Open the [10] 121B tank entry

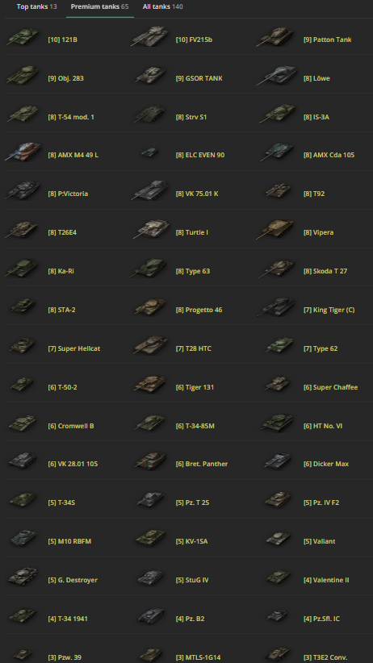63,40
